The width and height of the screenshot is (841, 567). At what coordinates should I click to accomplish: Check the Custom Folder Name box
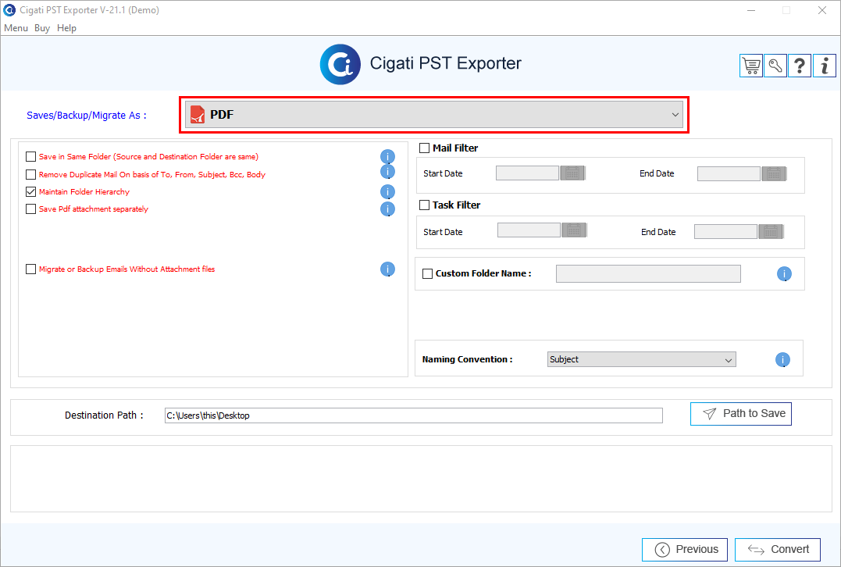click(x=427, y=273)
